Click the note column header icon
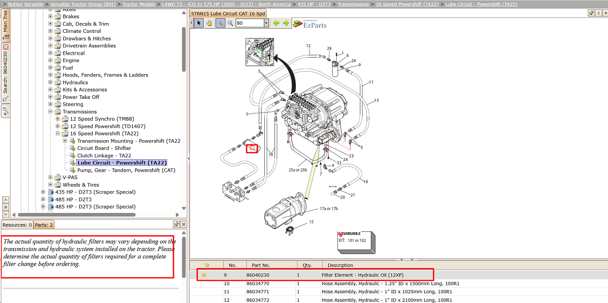This screenshot has width=608, height=303. click(x=207, y=265)
